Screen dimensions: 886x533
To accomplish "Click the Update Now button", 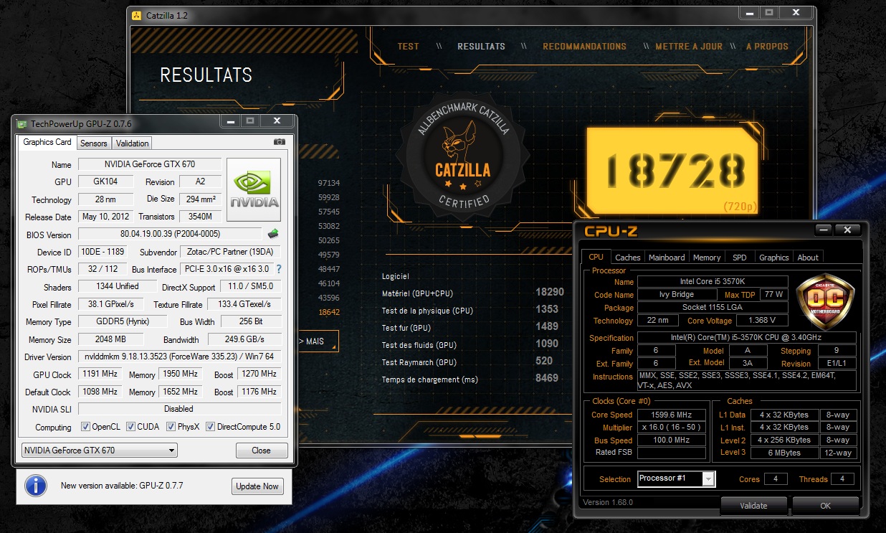I will (257, 486).
